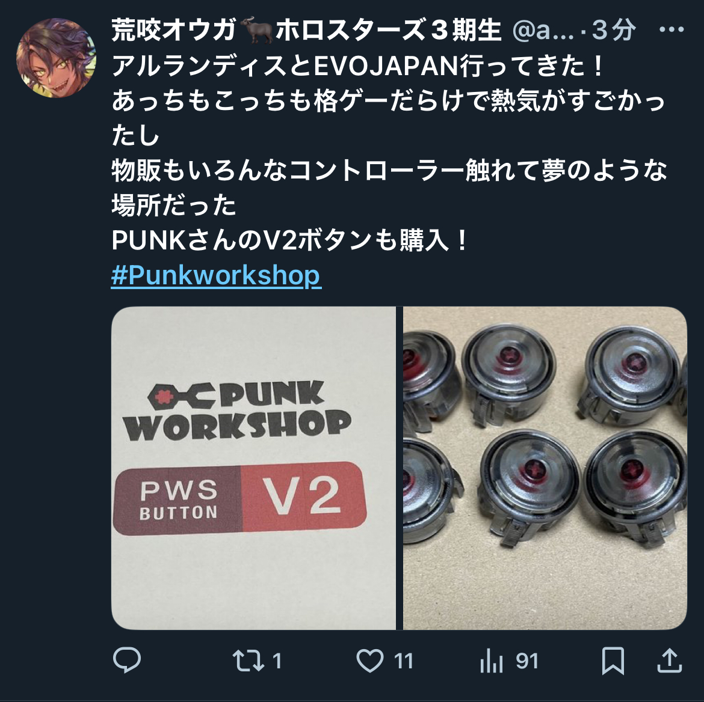Open the reply speech bubble icon
The width and height of the screenshot is (704, 702).
[127, 661]
